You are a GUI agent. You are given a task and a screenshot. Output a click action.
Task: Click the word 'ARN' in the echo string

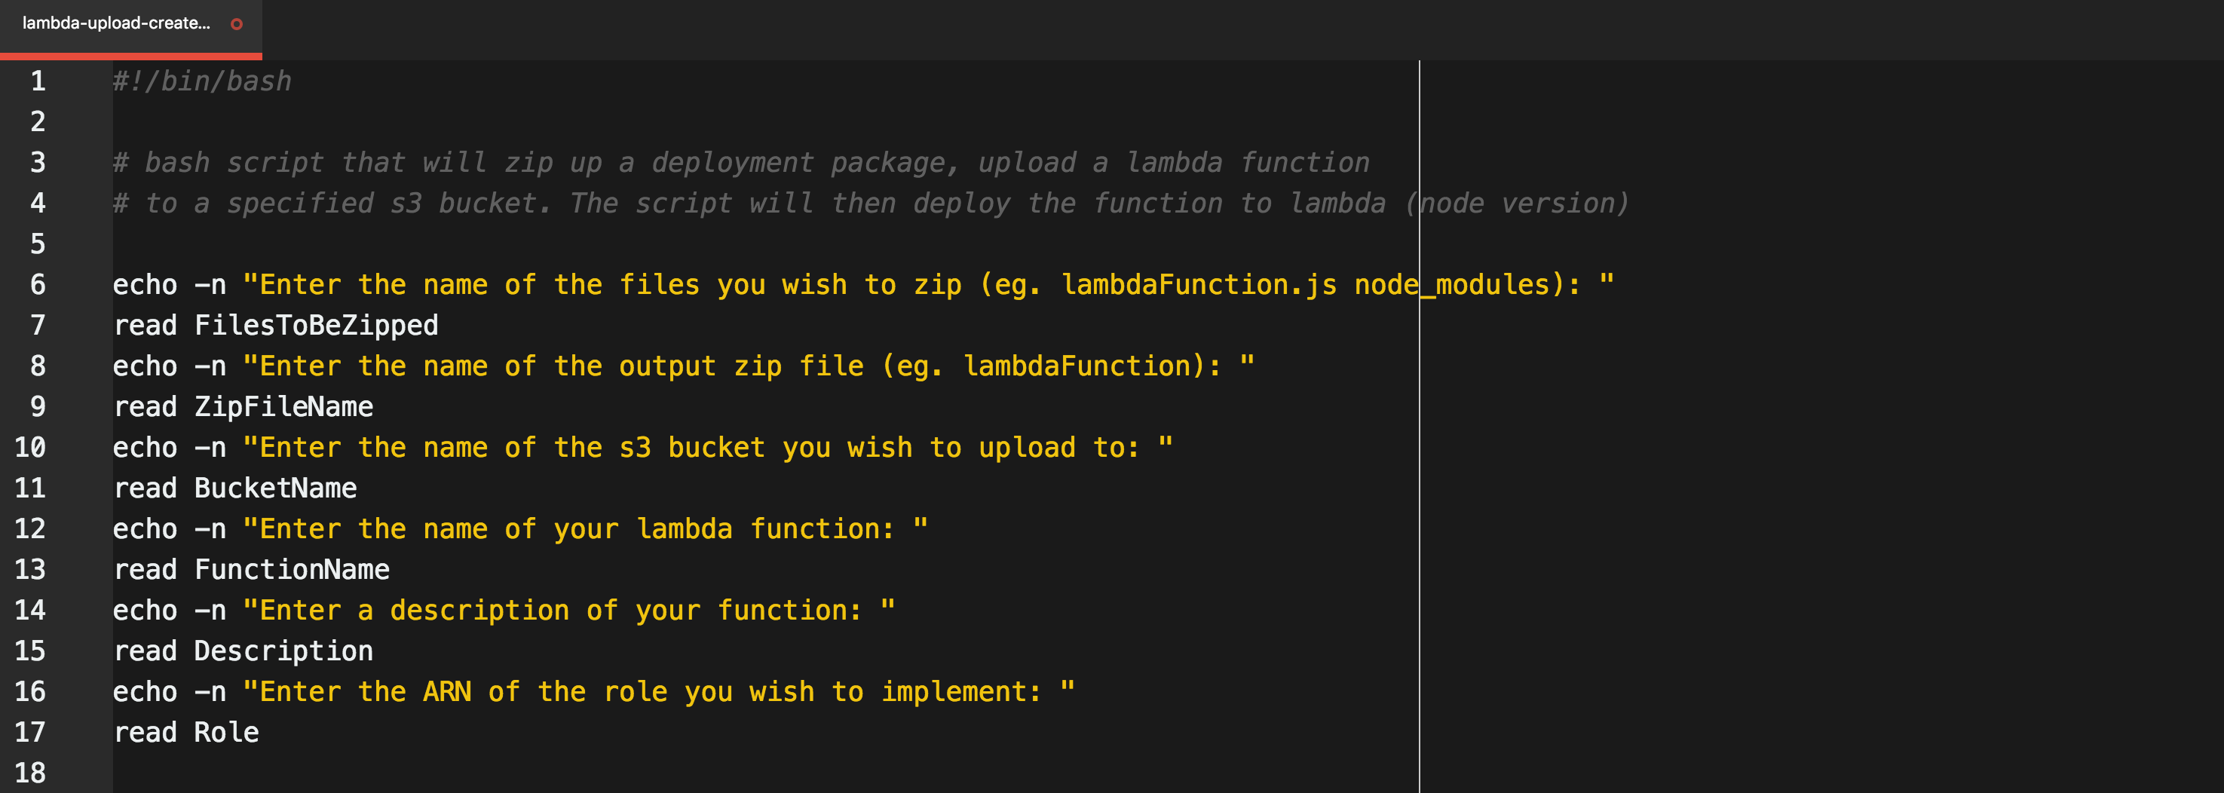tap(447, 692)
